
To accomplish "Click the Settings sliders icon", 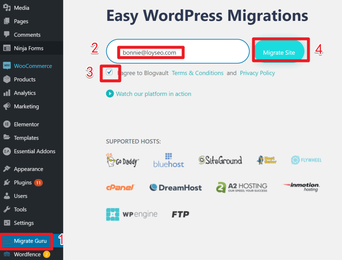I will pos(7,223).
